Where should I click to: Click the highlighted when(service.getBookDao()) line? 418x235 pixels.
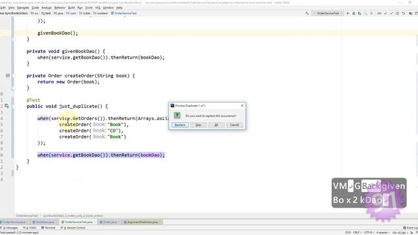coord(101,155)
